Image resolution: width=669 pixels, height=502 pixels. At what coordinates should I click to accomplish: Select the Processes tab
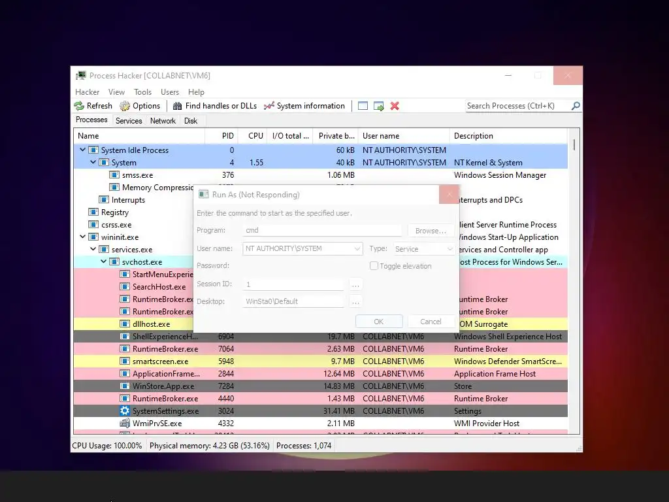(x=91, y=120)
